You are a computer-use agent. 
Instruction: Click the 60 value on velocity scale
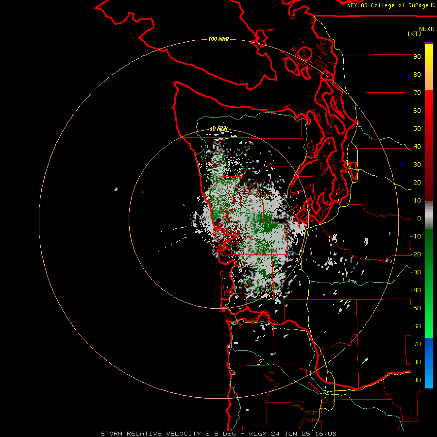[417, 111]
